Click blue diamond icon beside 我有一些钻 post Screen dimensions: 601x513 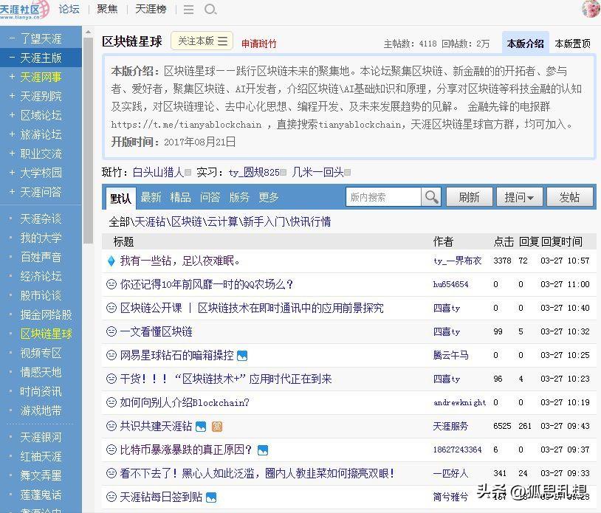click(111, 261)
